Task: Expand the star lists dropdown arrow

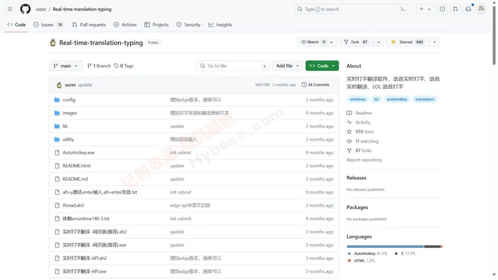Action: [434, 42]
